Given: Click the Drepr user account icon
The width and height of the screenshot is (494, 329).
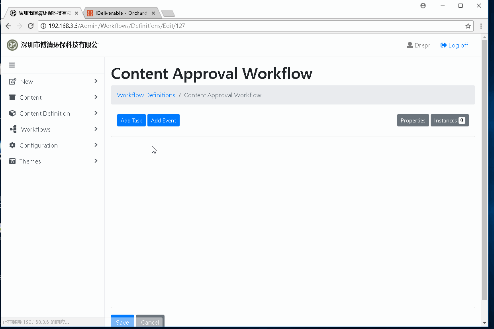Looking at the screenshot, I should pos(410,45).
